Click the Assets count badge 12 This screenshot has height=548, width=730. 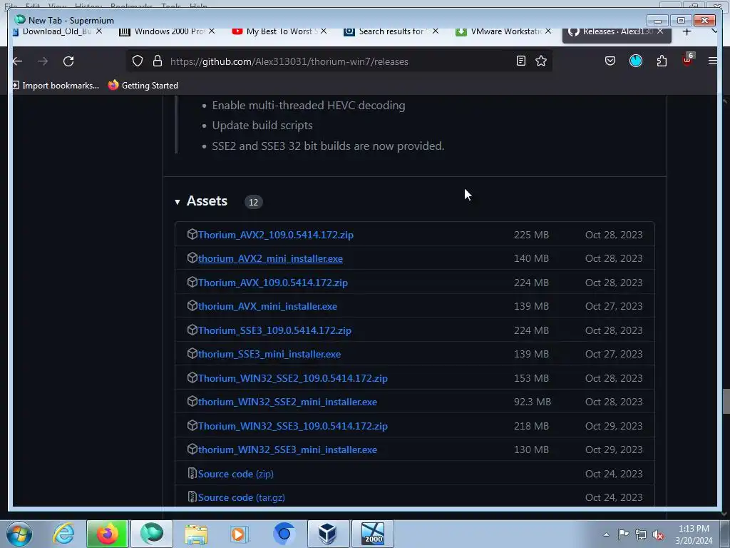click(253, 202)
